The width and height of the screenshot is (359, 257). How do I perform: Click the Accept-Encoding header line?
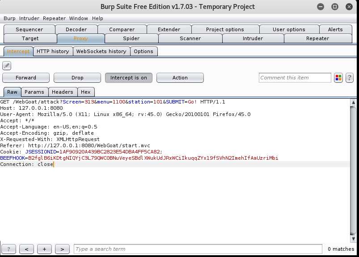[x=47, y=133]
